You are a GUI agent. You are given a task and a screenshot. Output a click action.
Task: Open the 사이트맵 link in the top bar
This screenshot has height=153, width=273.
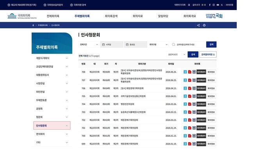(x=229, y=5)
